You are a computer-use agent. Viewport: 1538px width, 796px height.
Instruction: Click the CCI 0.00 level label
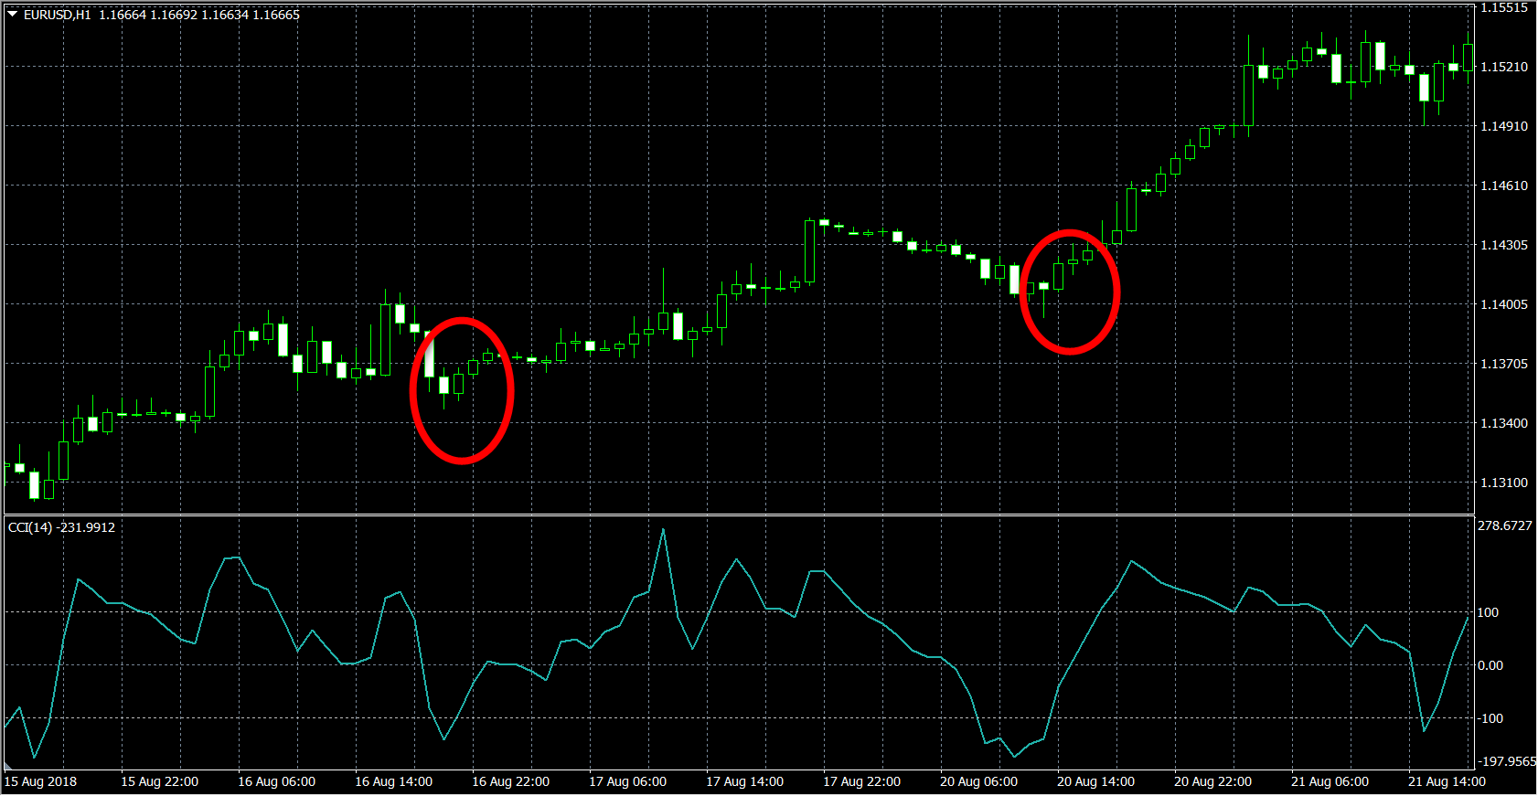pos(1490,665)
